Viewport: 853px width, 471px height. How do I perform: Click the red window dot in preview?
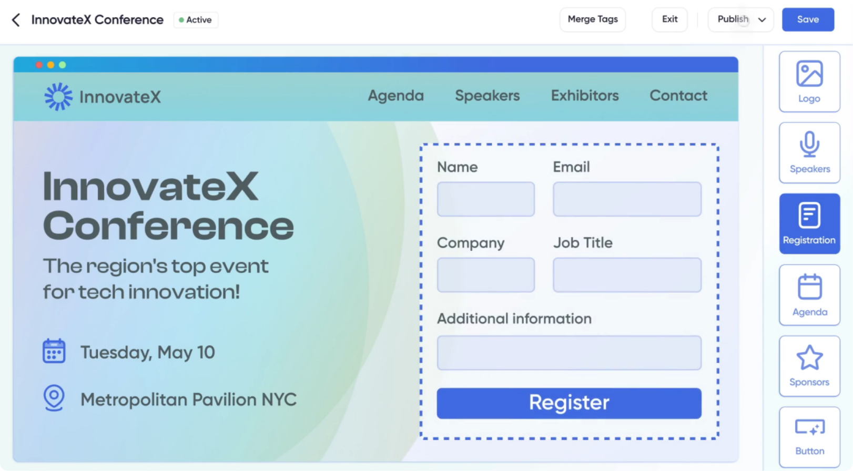pos(39,65)
